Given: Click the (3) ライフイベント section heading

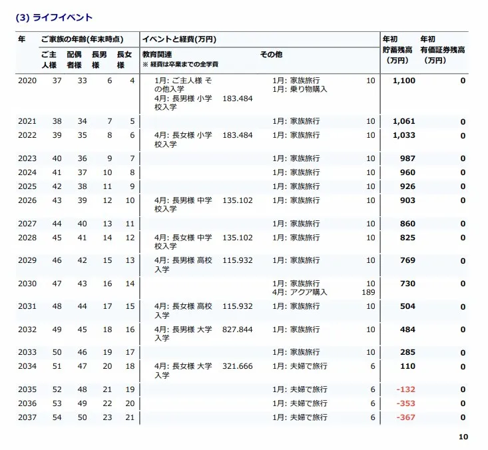Looking at the screenshot, I should pos(54,18).
